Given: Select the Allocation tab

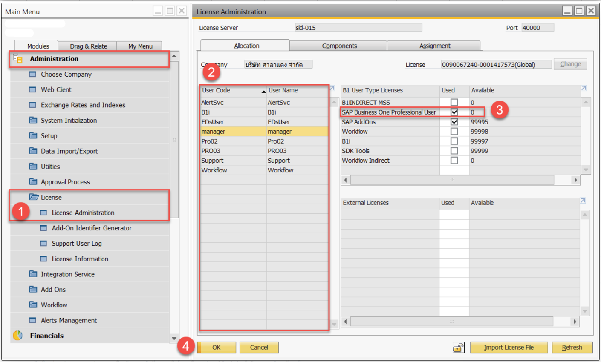Looking at the screenshot, I should (x=246, y=46).
